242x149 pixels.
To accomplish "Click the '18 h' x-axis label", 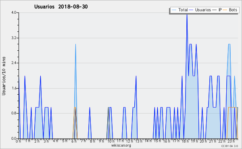I will point(185,141).
